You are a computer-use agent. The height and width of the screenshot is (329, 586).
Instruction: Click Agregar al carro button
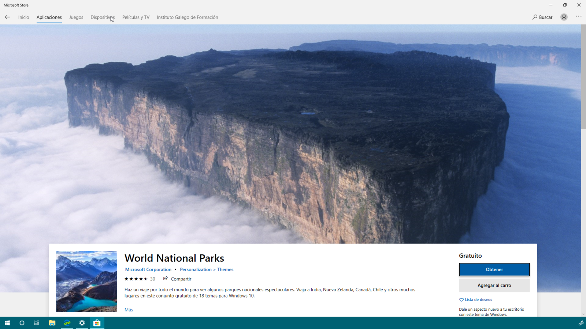(494, 285)
